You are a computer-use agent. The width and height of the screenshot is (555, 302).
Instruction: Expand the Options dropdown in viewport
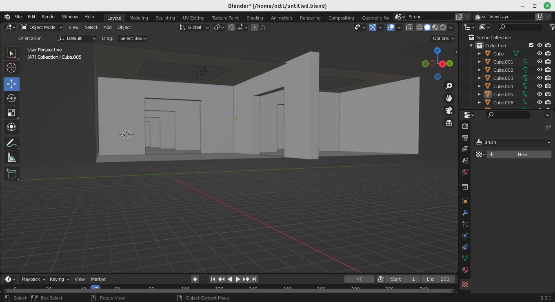443,38
